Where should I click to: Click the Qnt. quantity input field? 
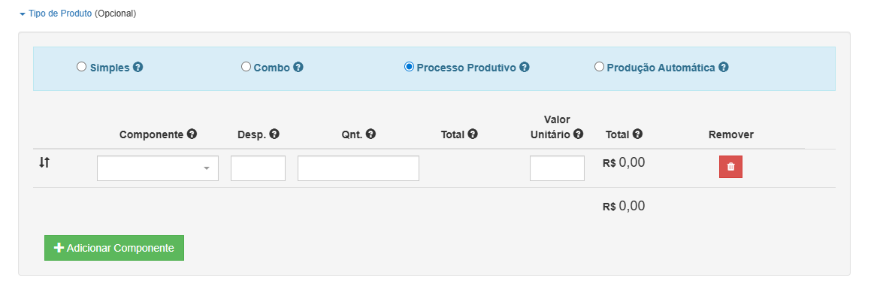coord(358,168)
